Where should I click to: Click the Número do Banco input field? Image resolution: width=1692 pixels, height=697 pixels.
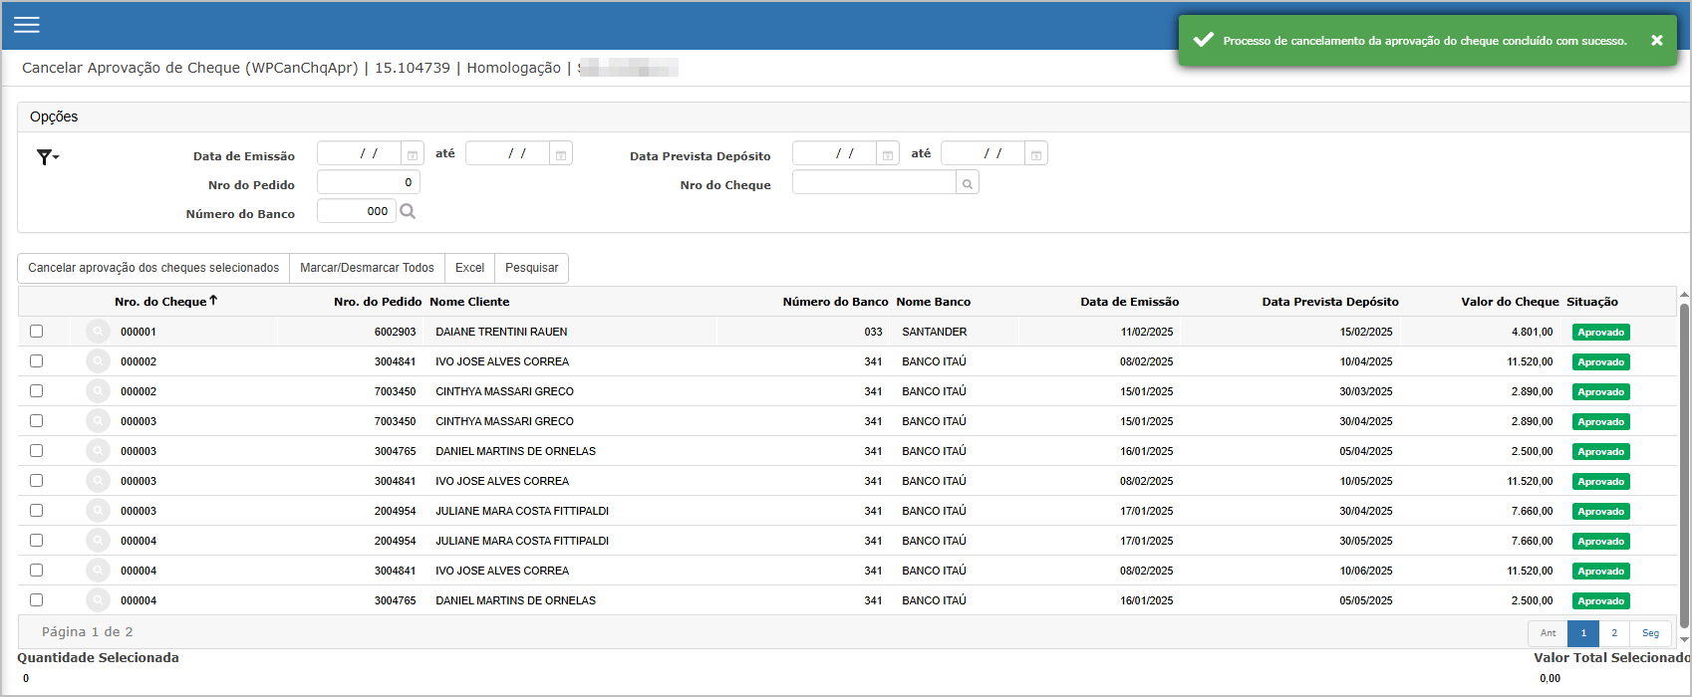(357, 211)
